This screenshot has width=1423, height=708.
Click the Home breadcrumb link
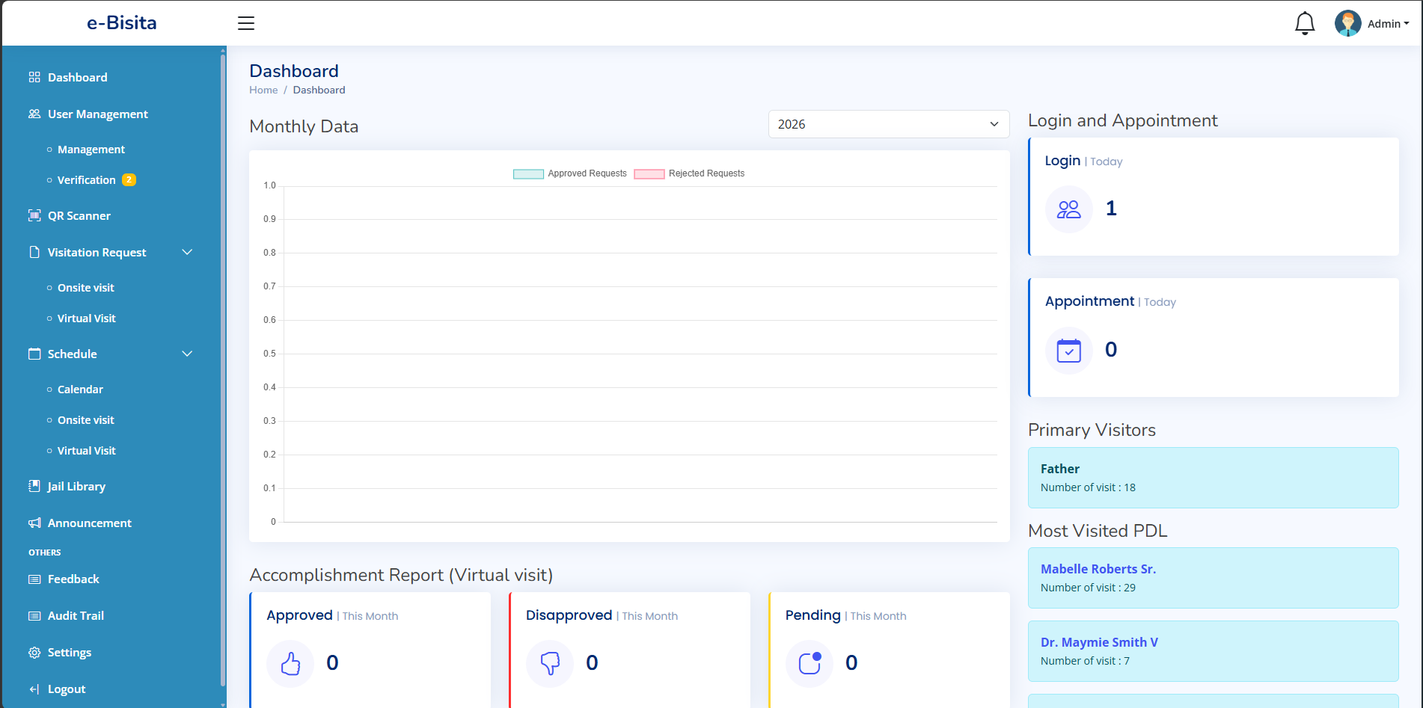click(x=263, y=90)
